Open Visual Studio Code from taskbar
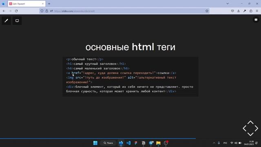Image resolution: width=261 pixels, height=147 pixels. point(128,143)
